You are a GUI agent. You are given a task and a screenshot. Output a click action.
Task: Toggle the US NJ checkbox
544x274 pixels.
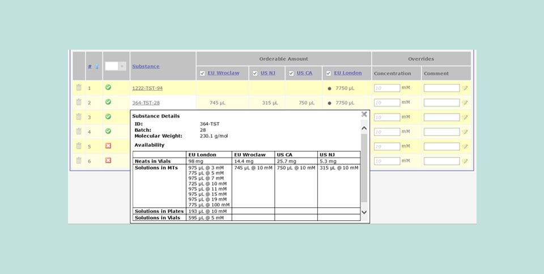[255, 73]
